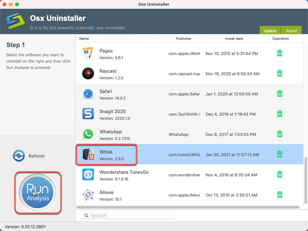Viewport: 308px width, 231px height.
Task: Focus the Search input field
Action: click(x=129, y=216)
